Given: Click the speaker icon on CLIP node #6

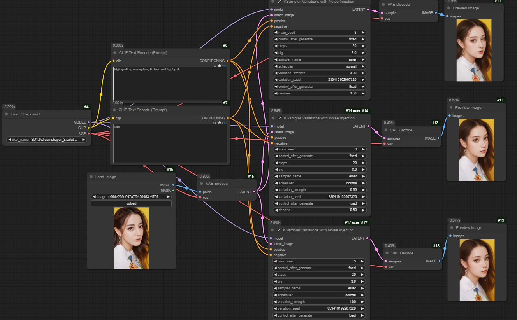Looking at the screenshot, I should coord(224,66).
